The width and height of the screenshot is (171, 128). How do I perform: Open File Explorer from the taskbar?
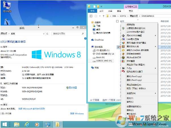tap(16, 124)
